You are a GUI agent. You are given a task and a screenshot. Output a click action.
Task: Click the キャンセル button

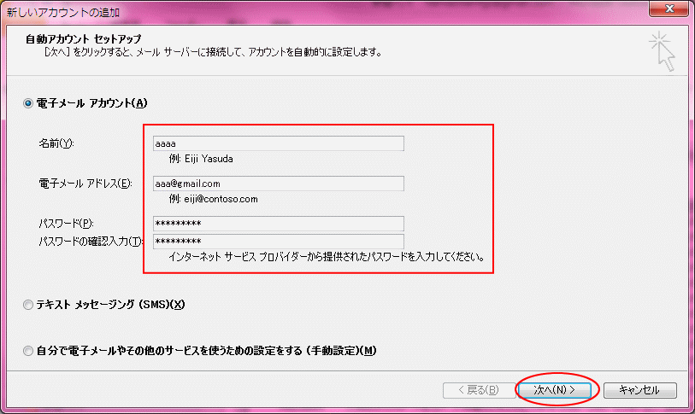point(639,389)
